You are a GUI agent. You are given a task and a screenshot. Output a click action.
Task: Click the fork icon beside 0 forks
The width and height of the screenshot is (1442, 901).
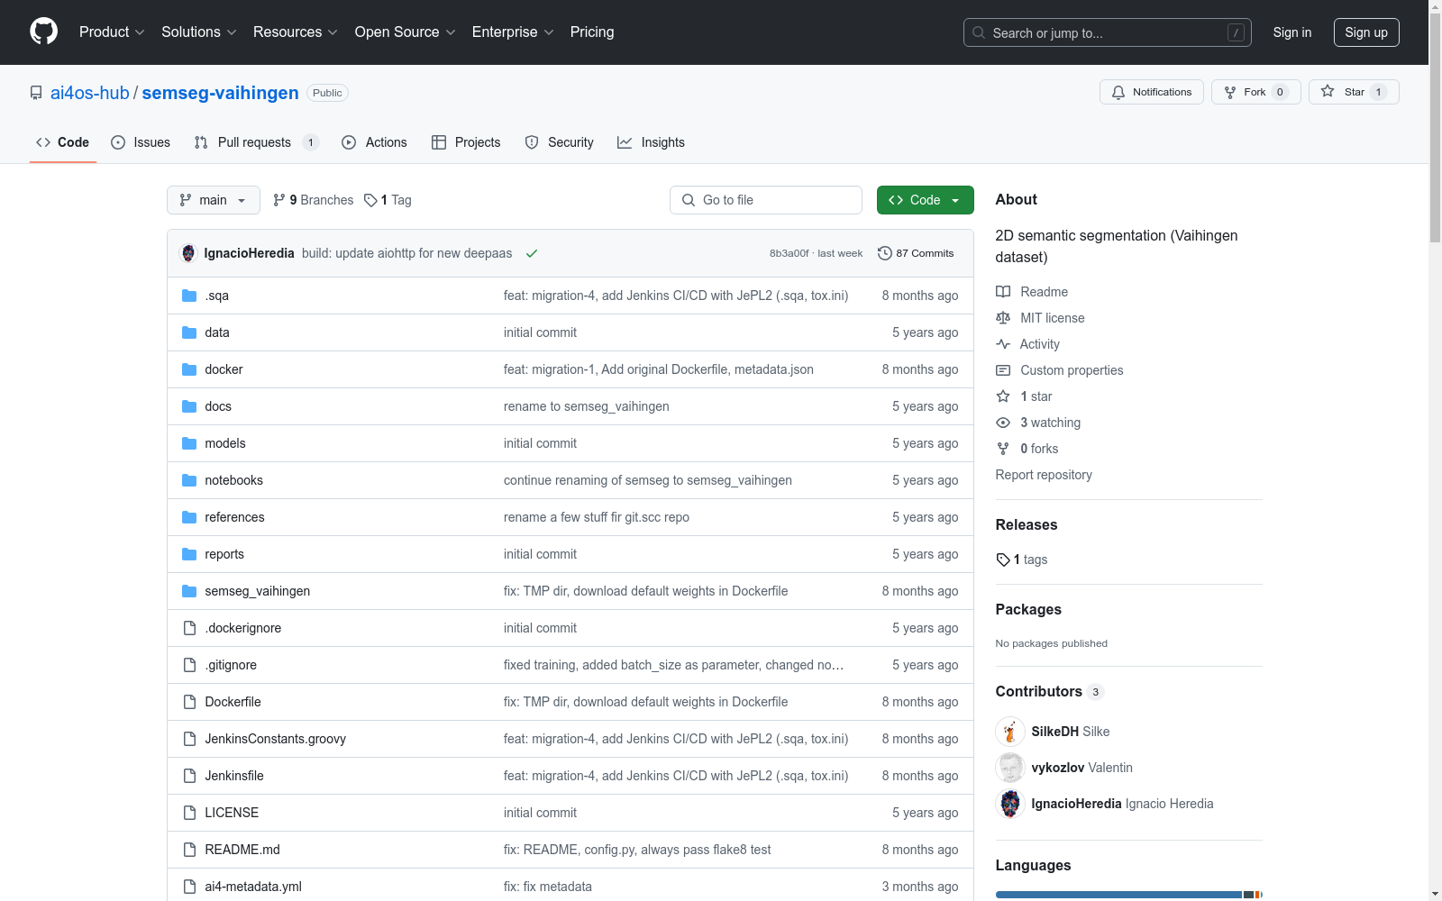pyautogui.click(x=1003, y=449)
